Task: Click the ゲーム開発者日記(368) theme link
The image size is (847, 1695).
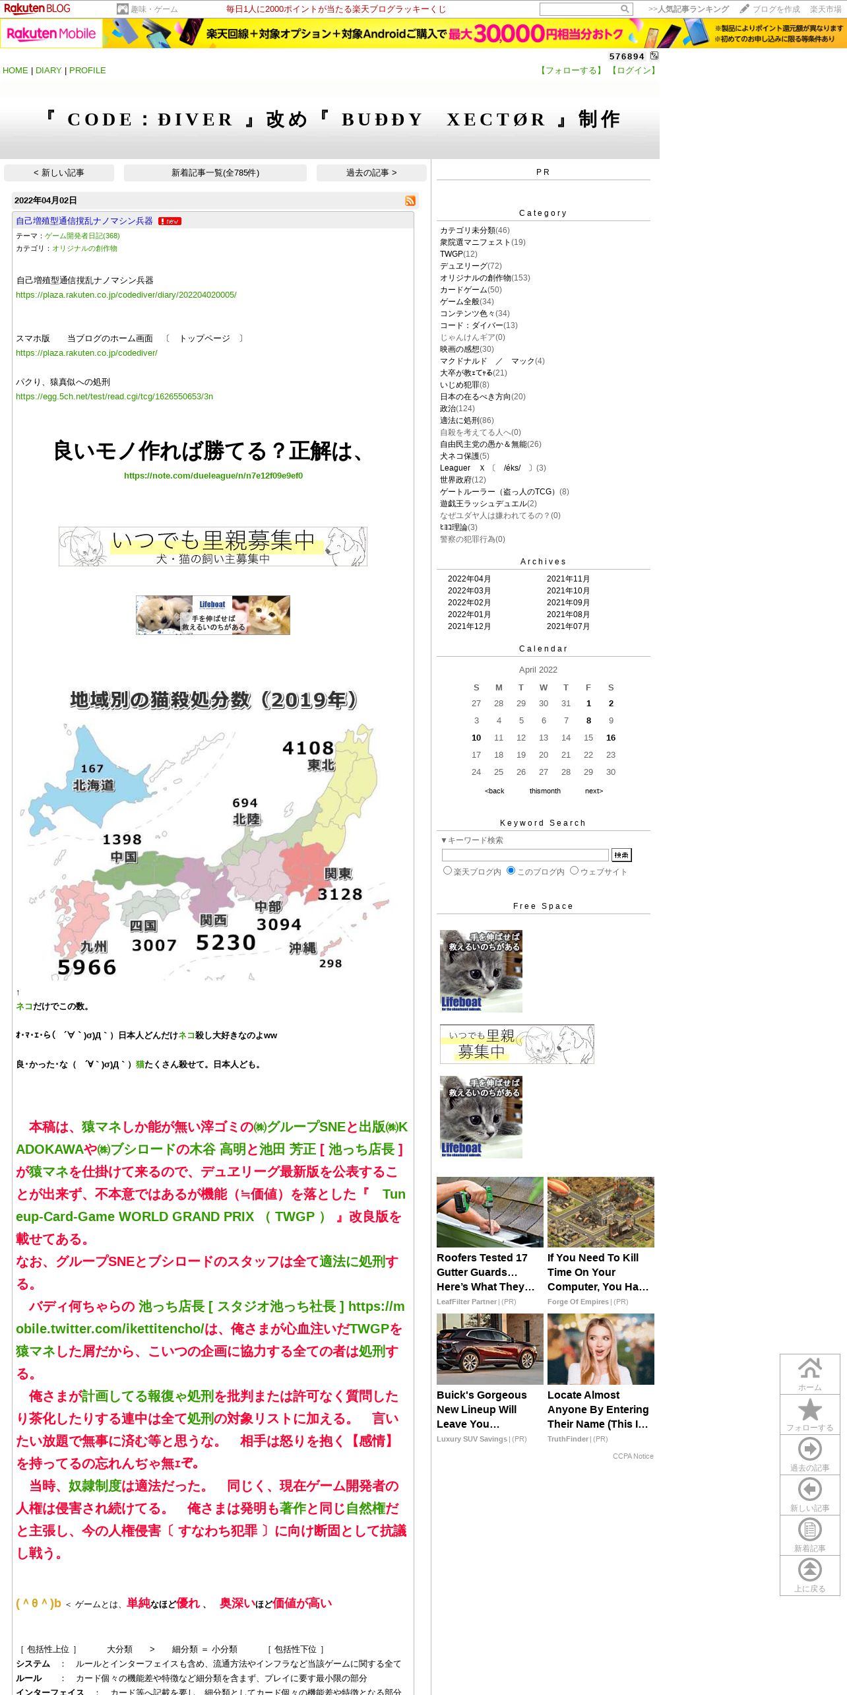Action: 82,236
